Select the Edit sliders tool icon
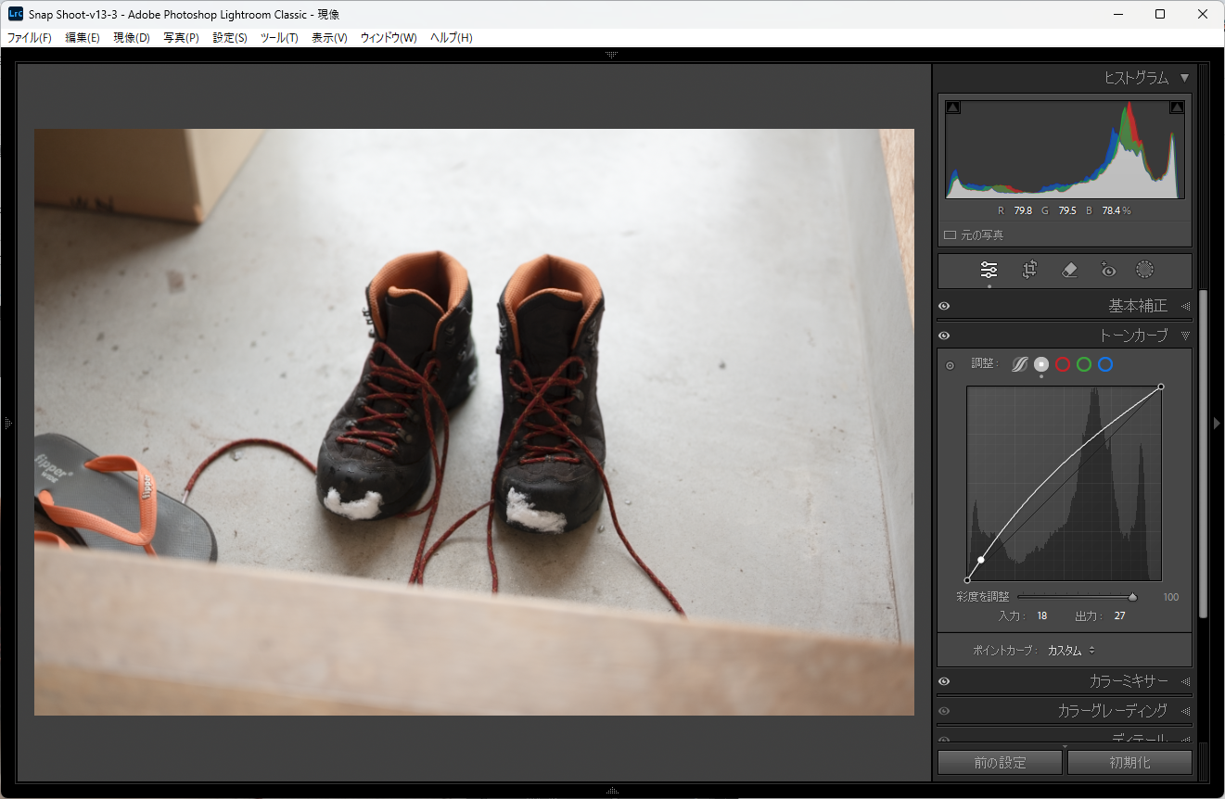This screenshot has width=1225, height=799. point(989,270)
